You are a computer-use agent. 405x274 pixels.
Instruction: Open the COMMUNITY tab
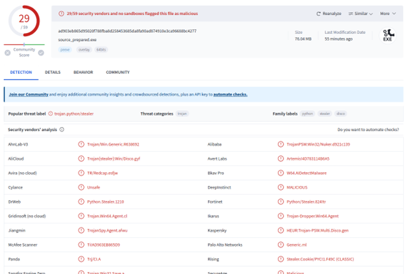(x=117, y=73)
